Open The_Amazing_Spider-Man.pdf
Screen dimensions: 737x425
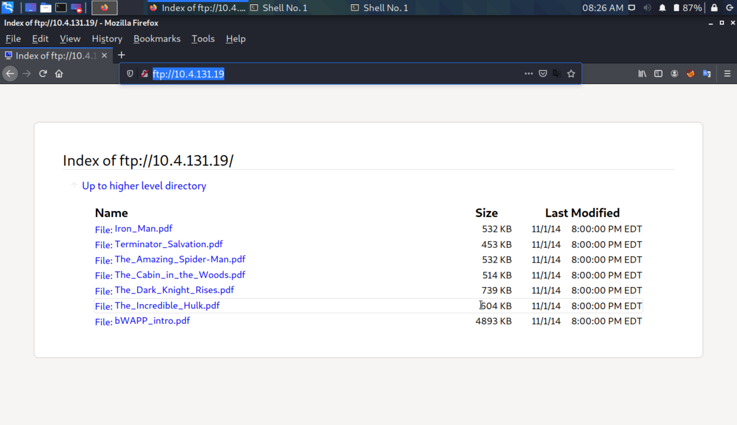(180, 259)
